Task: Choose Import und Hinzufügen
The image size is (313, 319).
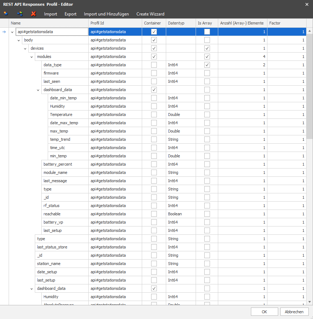Action: (x=106, y=14)
